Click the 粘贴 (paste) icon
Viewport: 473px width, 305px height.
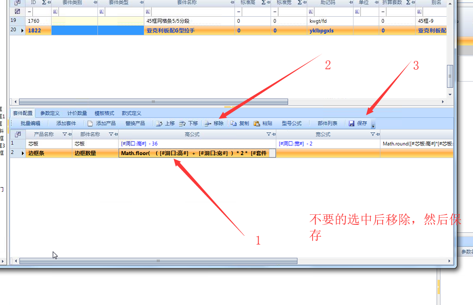(257, 124)
